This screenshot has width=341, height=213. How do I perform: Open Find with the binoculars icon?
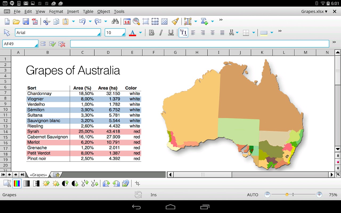pos(115,22)
